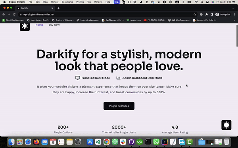Select the Front End Dark Mode label
Viewport: 238px width, 148px height.
pos(96,78)
